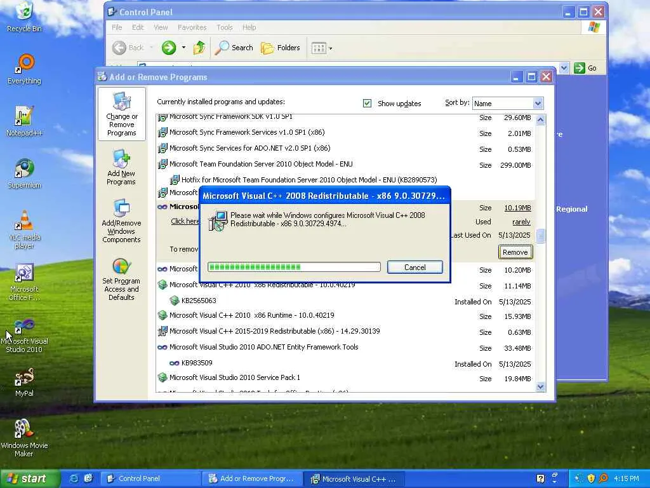
Task: Select Microsoft Sync Services for ADO.NET v2.0 SP1
Action: (x=345, y=149)
